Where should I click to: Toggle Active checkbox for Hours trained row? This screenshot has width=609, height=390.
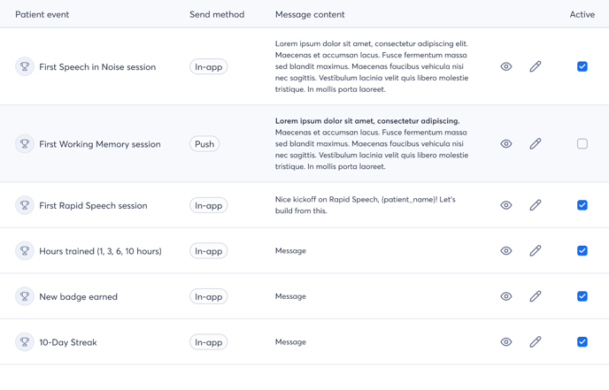coord(582,251)
